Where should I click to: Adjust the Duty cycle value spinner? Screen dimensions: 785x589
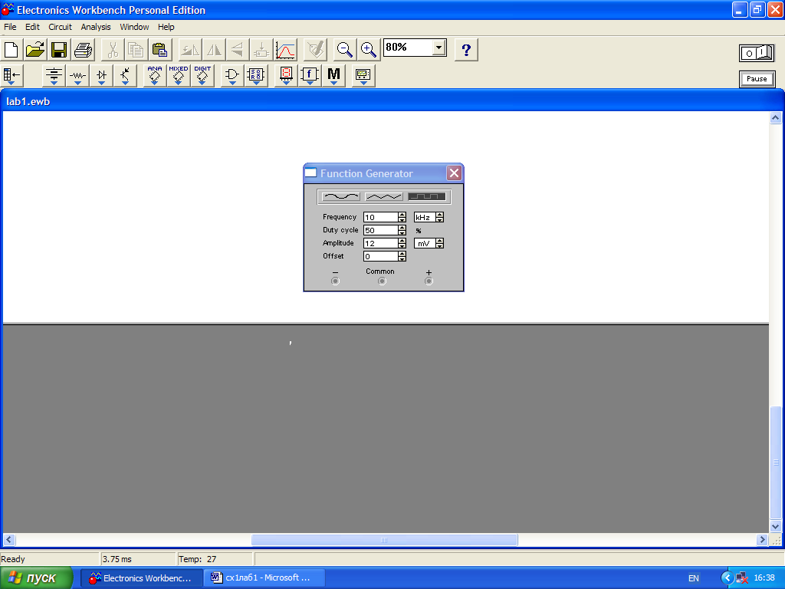402,230
